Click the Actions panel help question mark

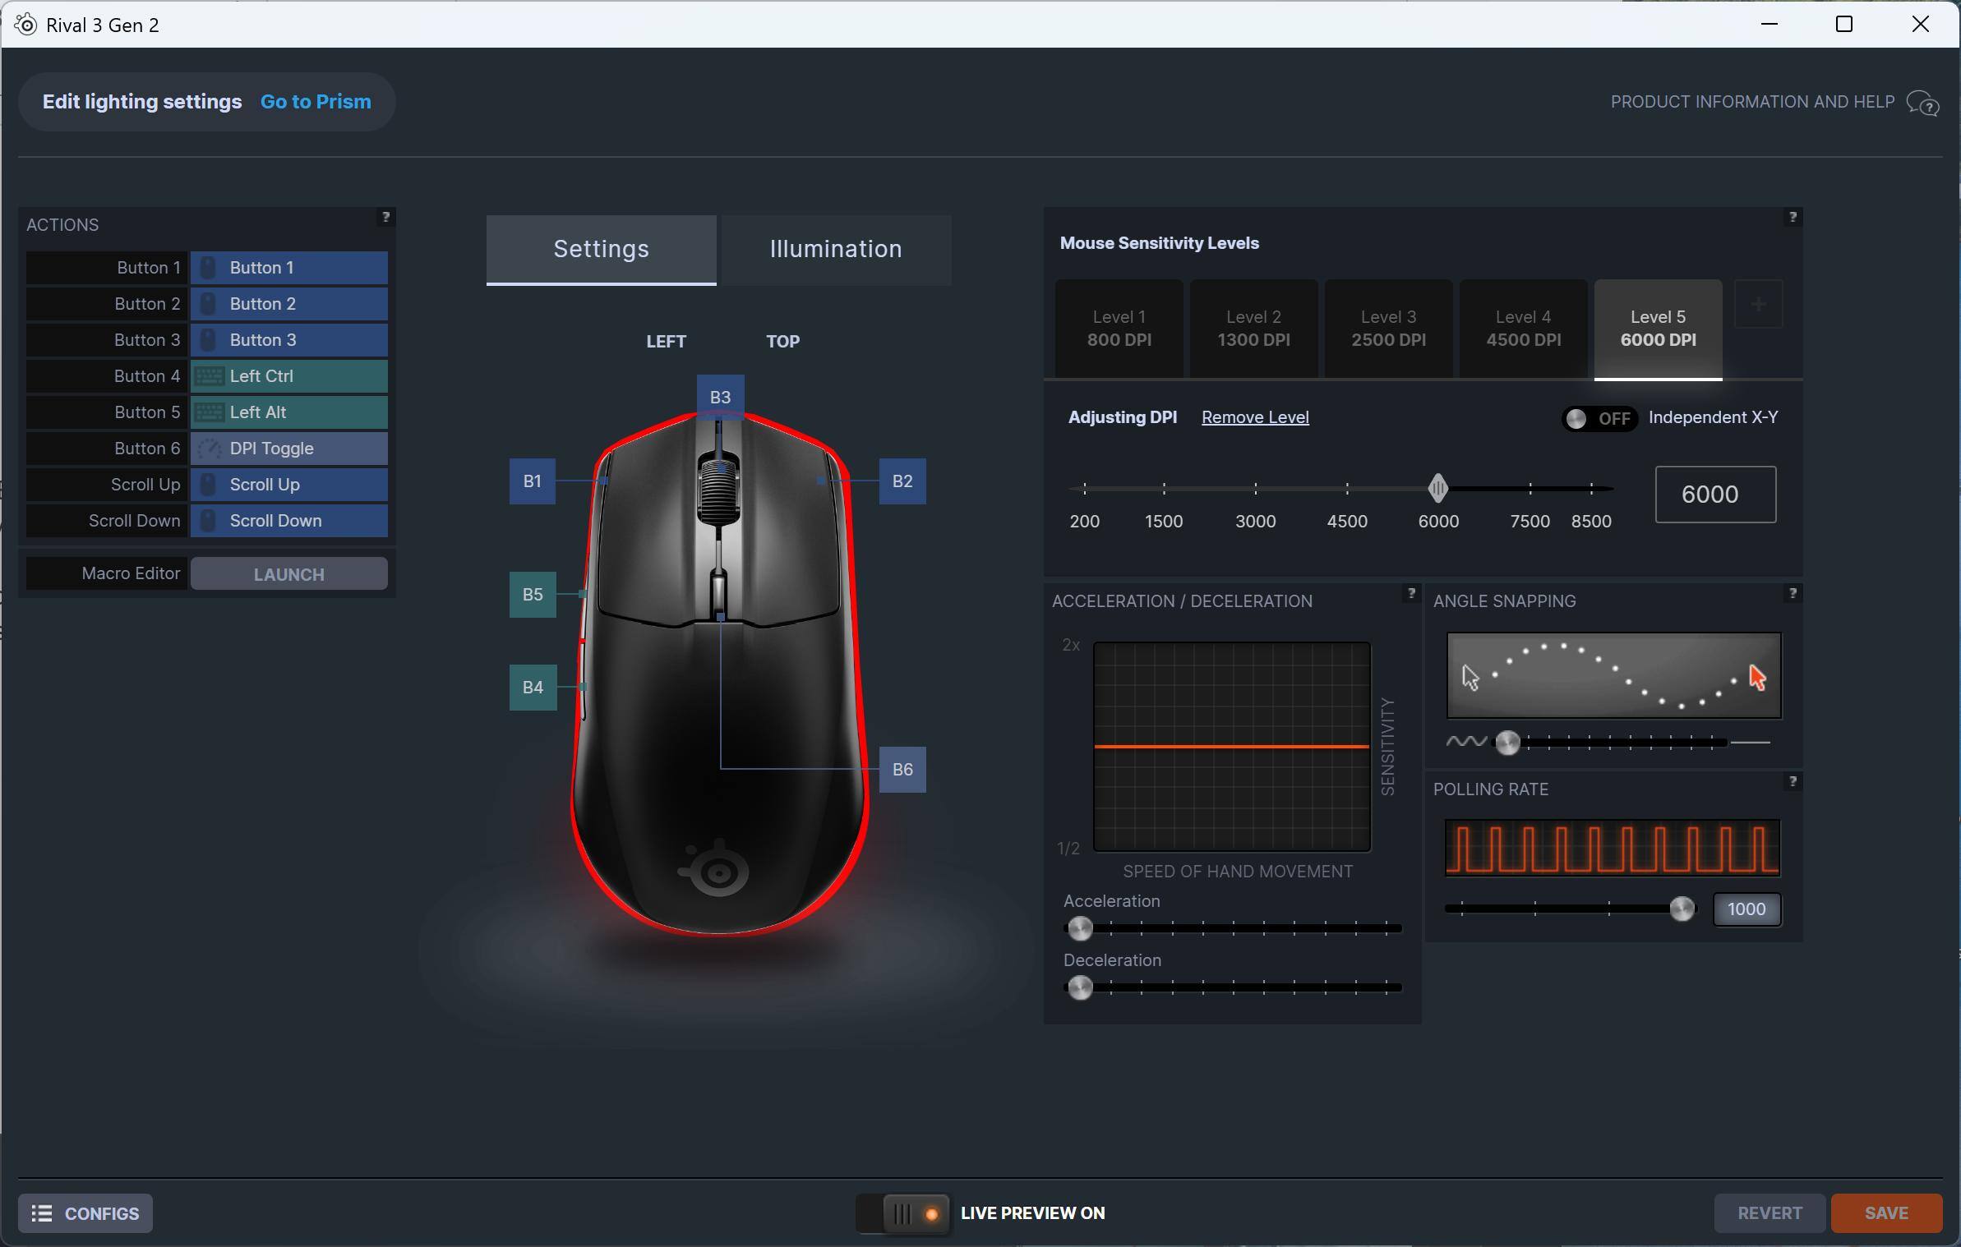[x=385, y=217]
